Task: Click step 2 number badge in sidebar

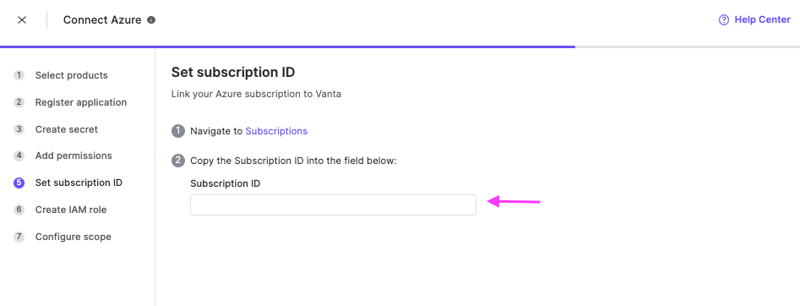Action: 19,102
